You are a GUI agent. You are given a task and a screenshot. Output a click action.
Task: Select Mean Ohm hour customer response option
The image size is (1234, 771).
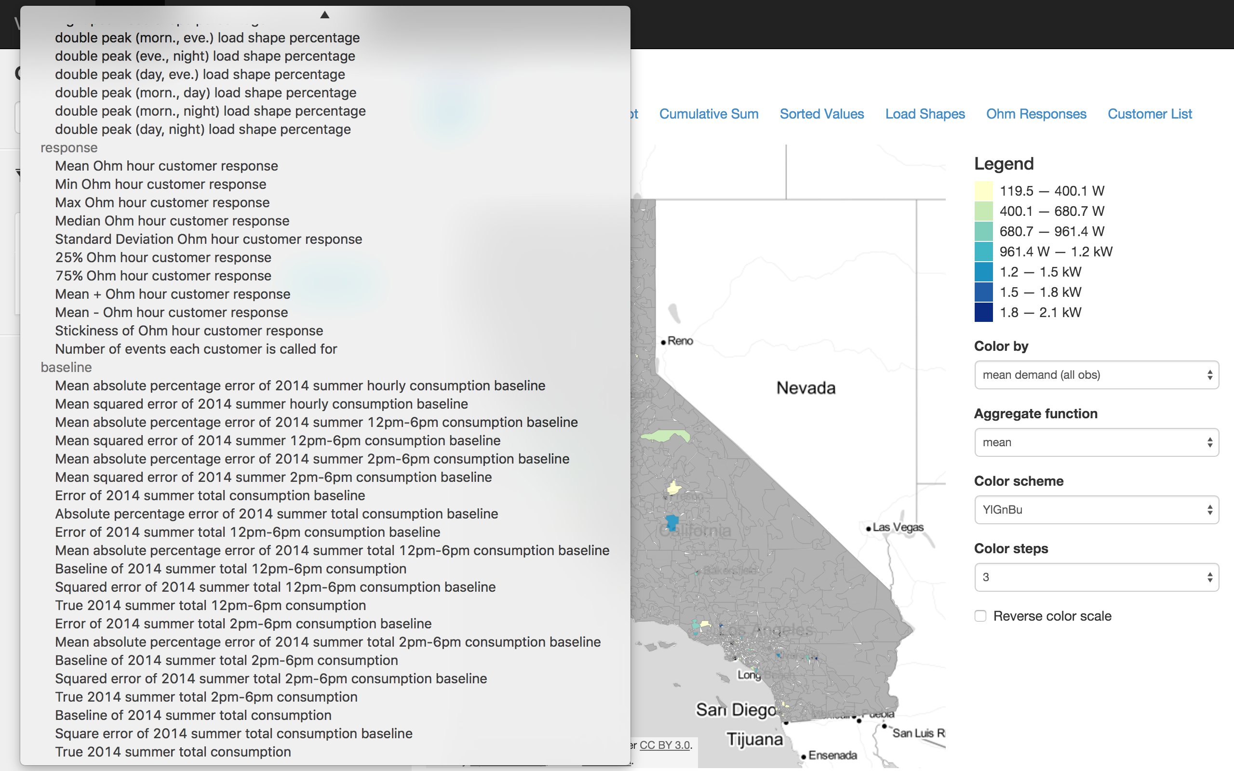click(166, 166)
